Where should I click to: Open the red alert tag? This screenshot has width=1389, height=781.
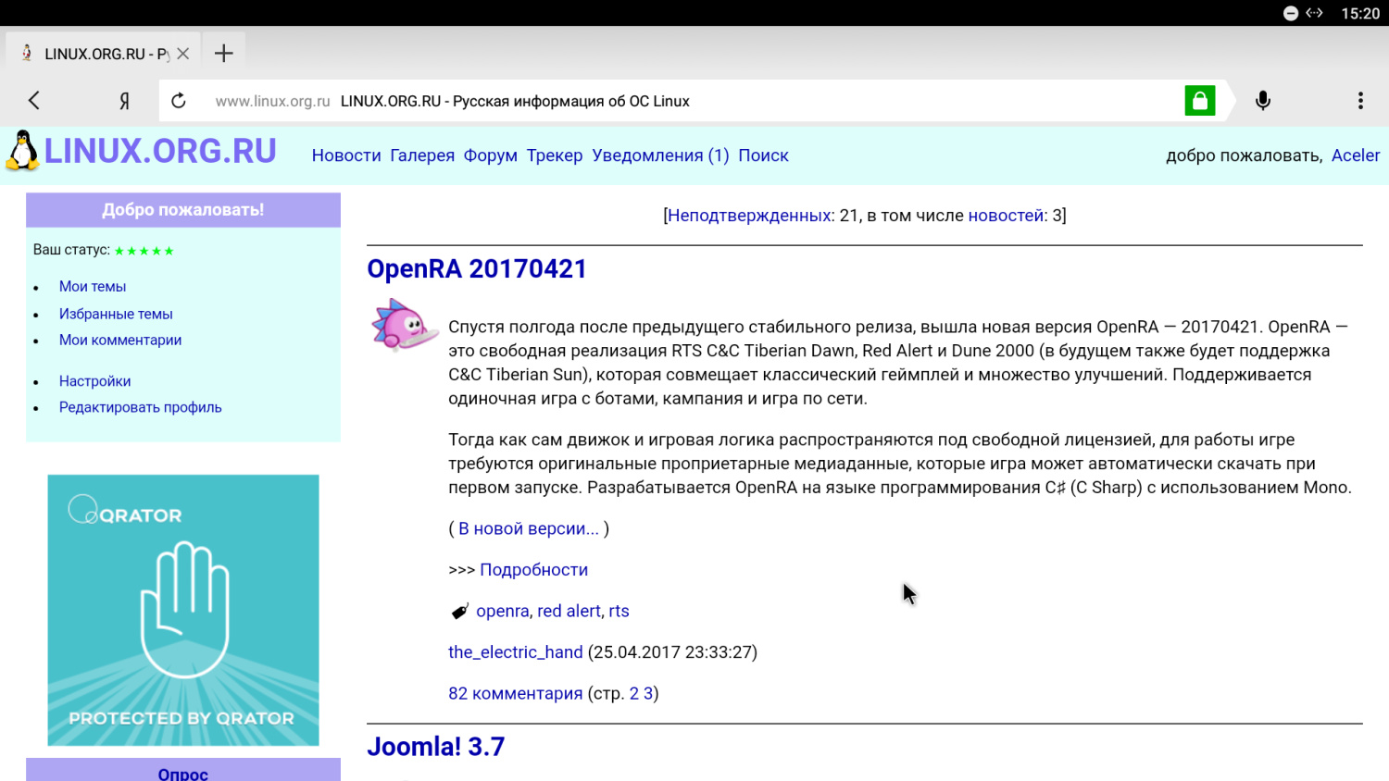point(569,611)
